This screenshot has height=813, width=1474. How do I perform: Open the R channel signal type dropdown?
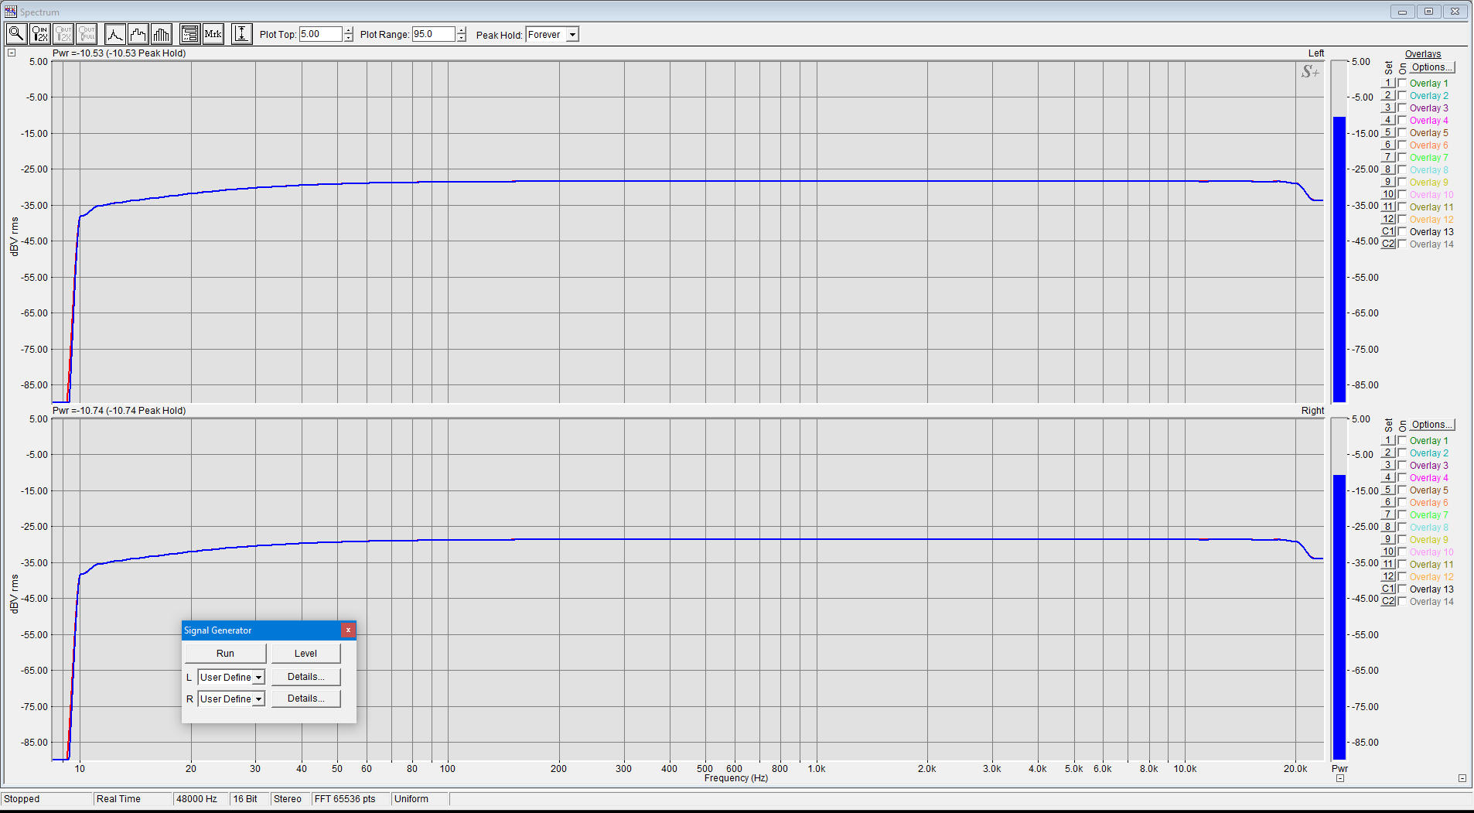[258, 699]
